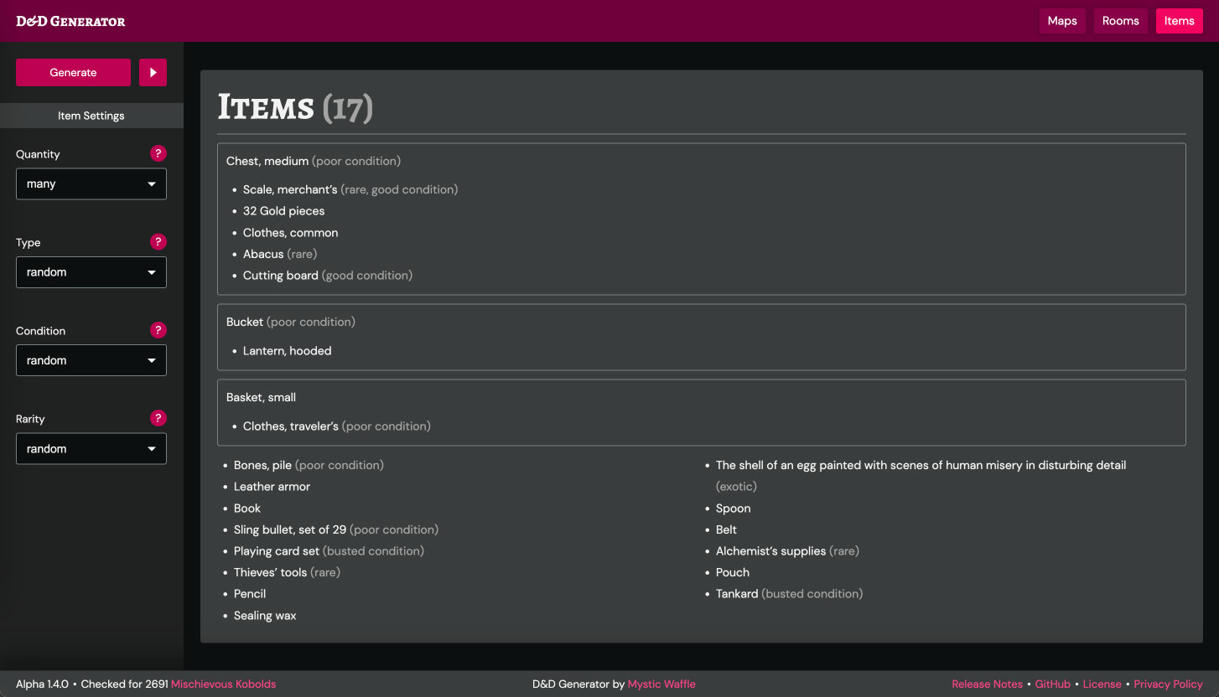Open the Mystic Waffle link
This screenshot has height=697, width=1219.
click(661, 684)
